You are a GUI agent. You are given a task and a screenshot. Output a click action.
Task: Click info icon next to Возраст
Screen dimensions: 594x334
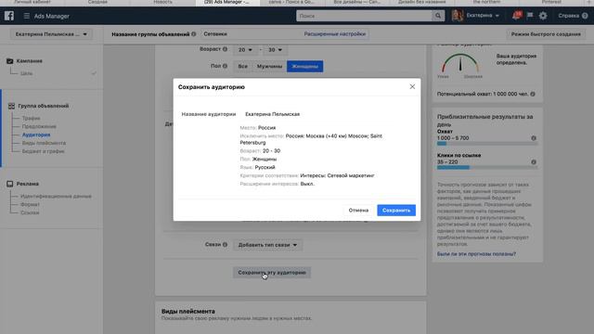(225, 49)
